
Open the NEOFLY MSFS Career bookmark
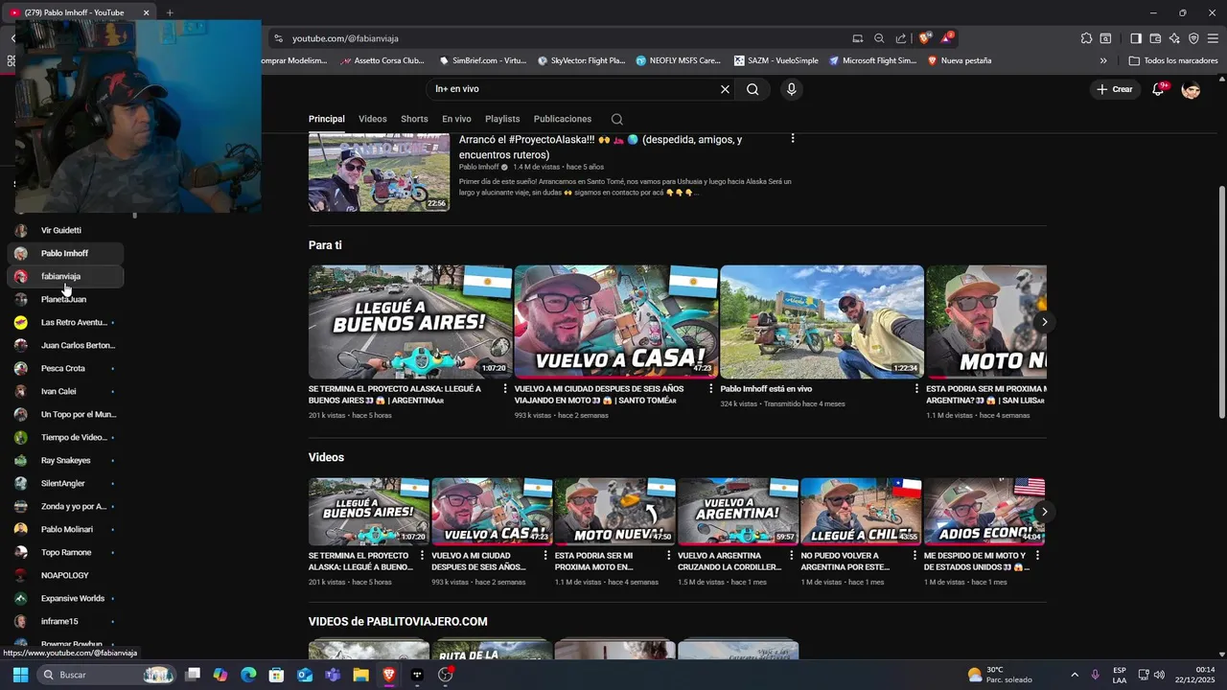(679, 60)
